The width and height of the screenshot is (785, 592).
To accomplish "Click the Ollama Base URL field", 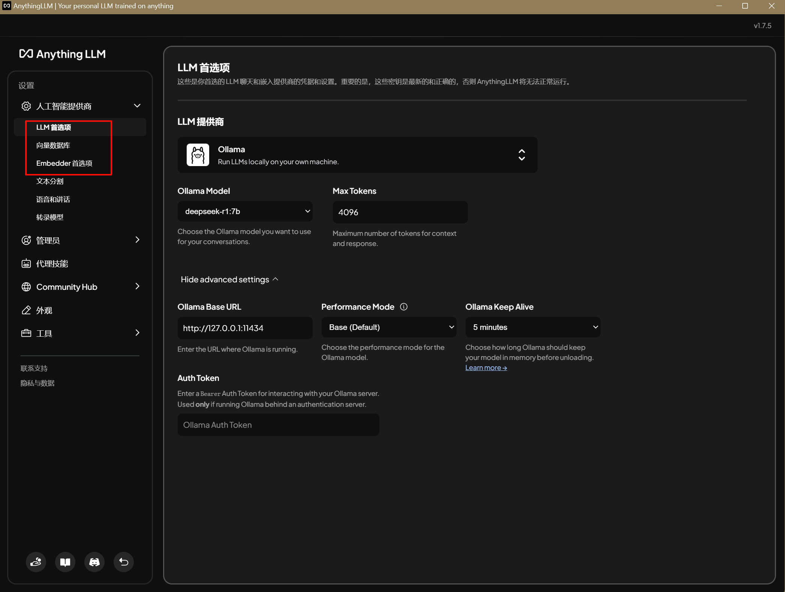I will (x=245, y=328).
